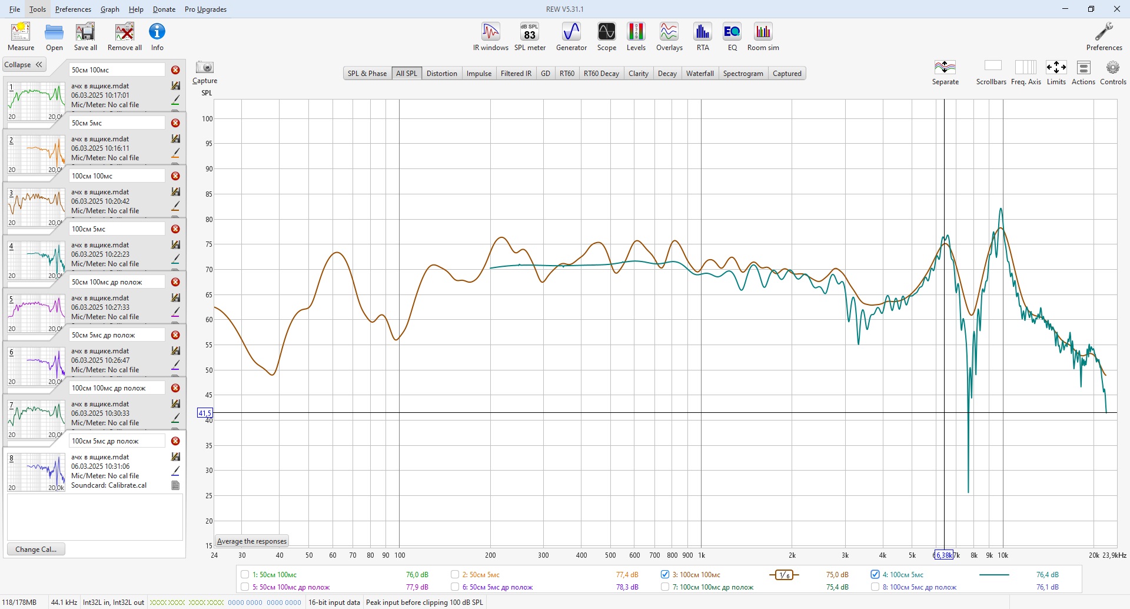Open the RTA analyzer
This screenshot has width=1130, height=609.
coord(703,37)
